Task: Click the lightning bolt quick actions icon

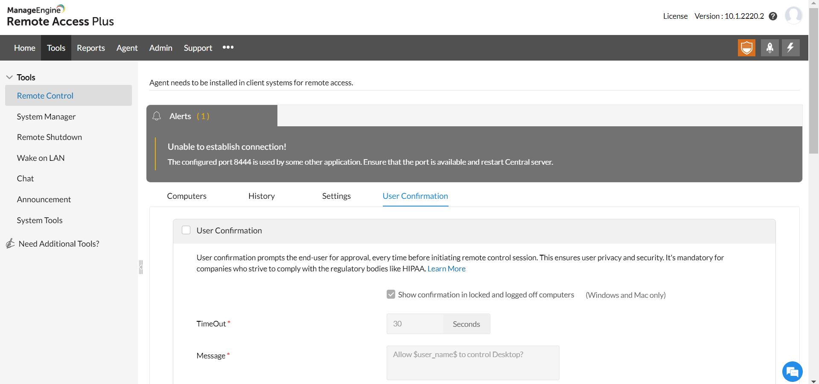Action: [x=790, y=48]
